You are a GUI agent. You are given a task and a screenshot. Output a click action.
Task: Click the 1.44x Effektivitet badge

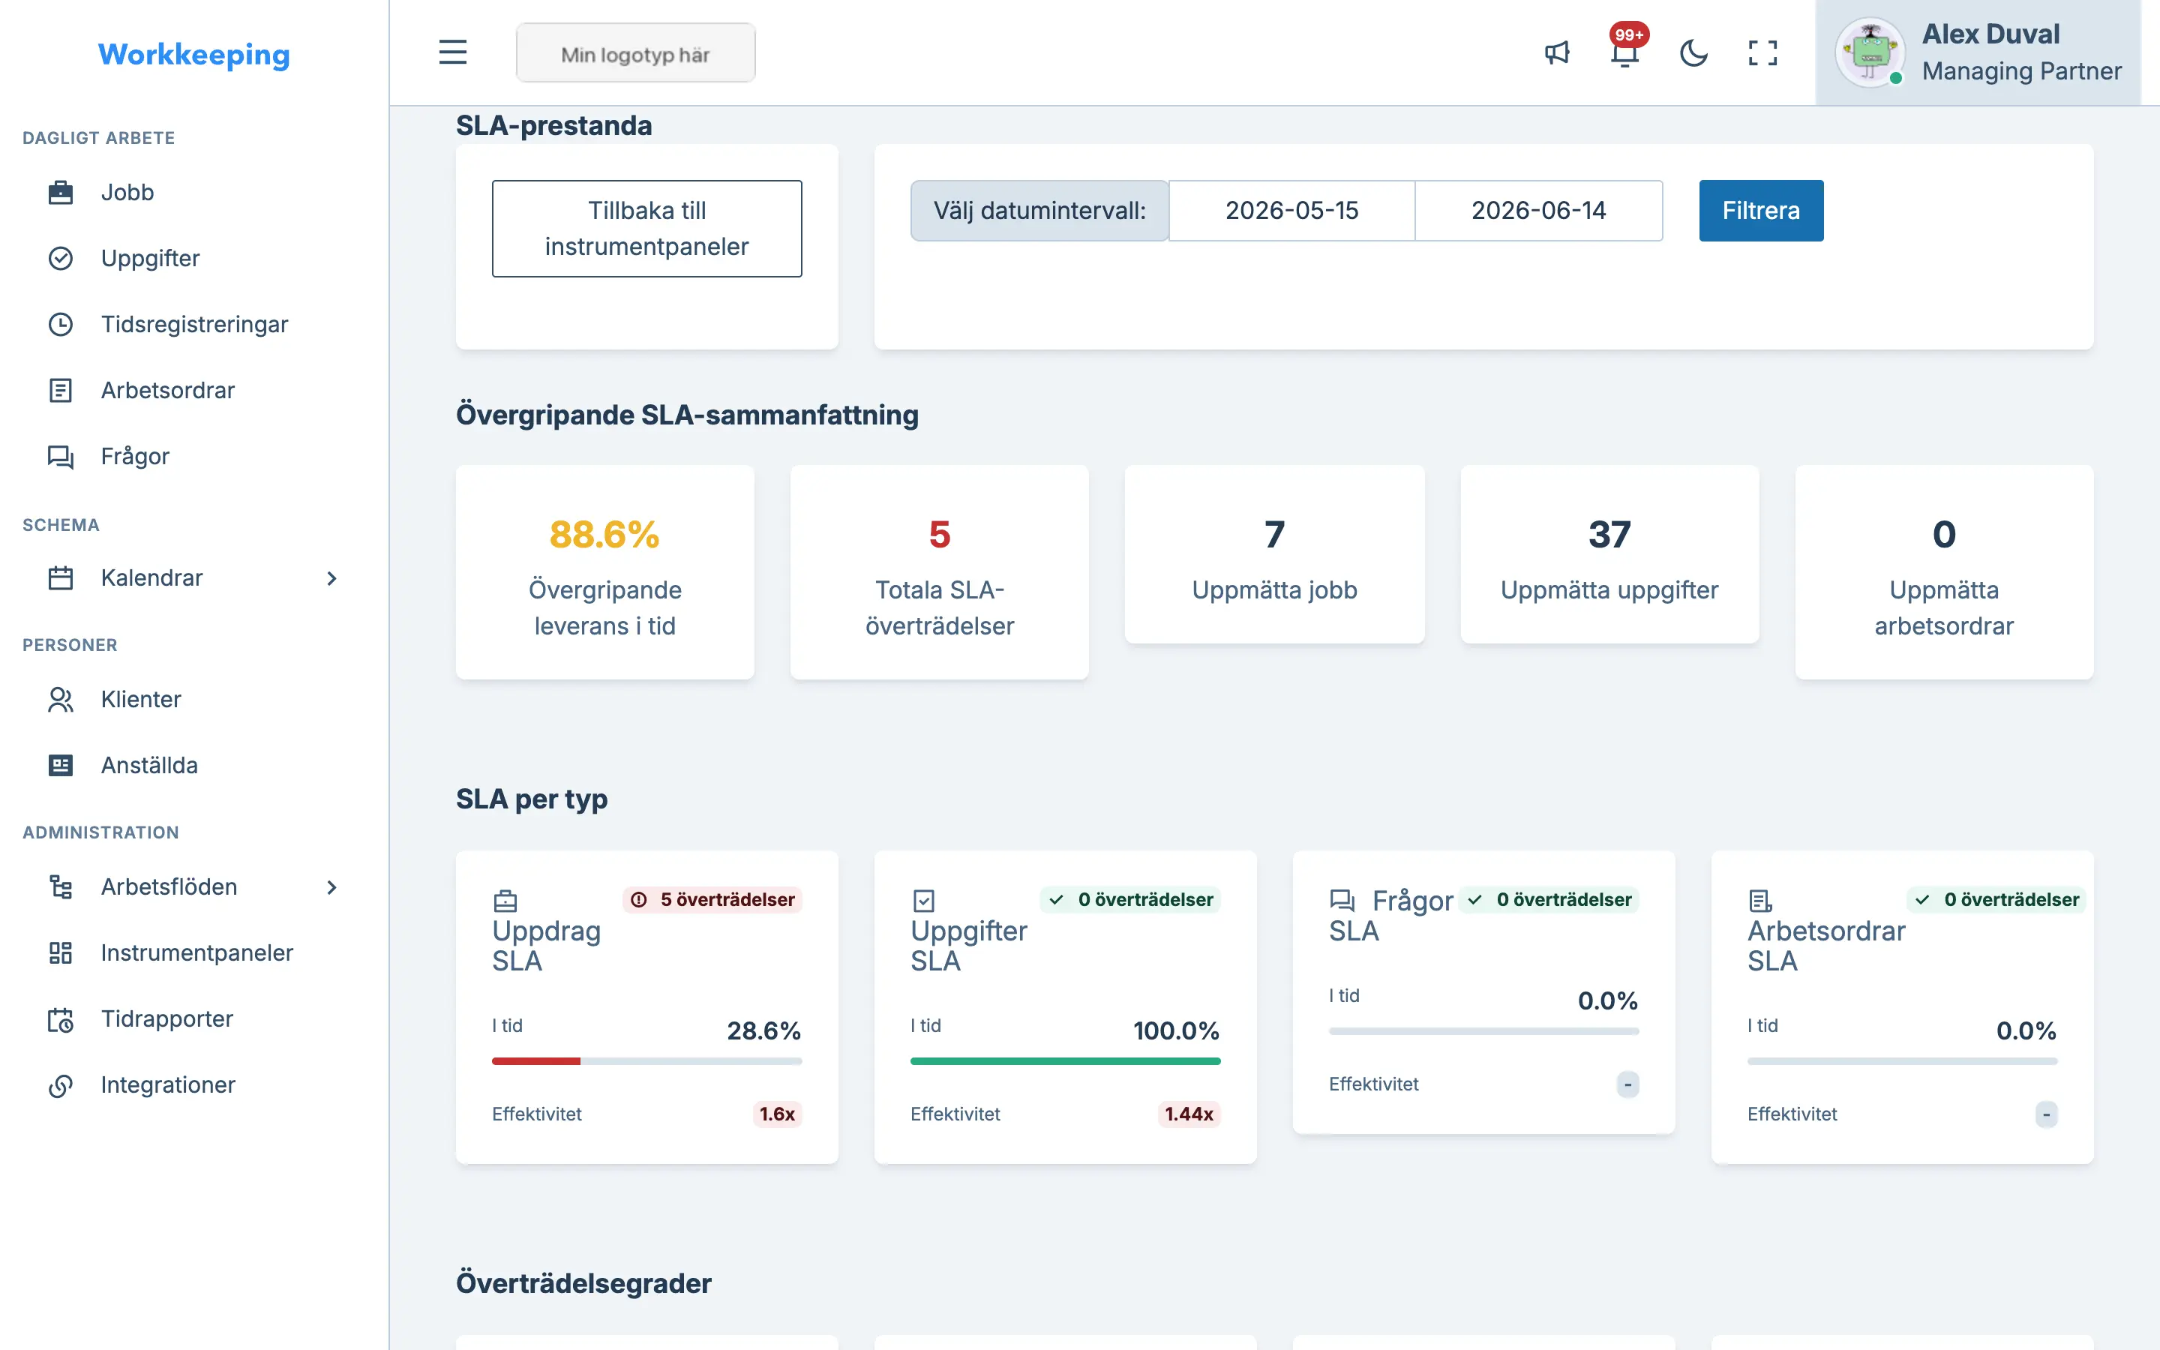point(1189,1114)
